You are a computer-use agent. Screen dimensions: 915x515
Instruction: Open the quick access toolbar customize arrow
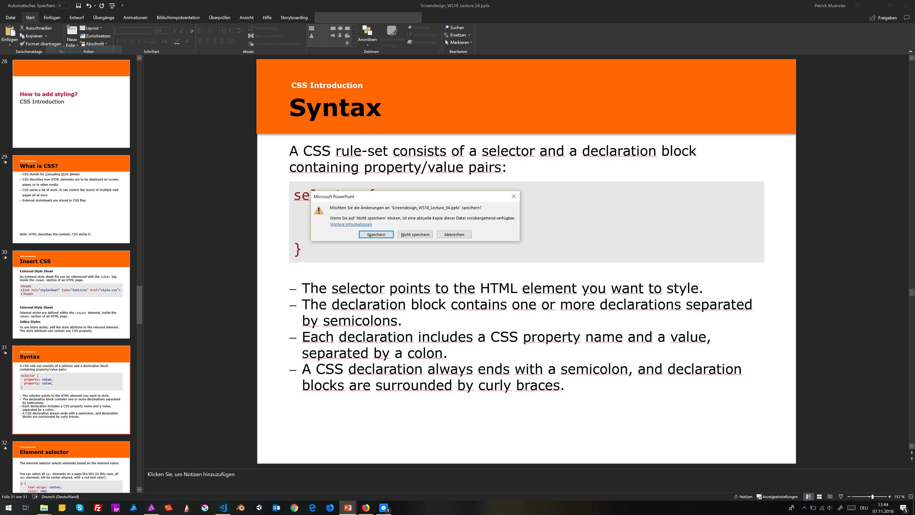click(122, 6)
